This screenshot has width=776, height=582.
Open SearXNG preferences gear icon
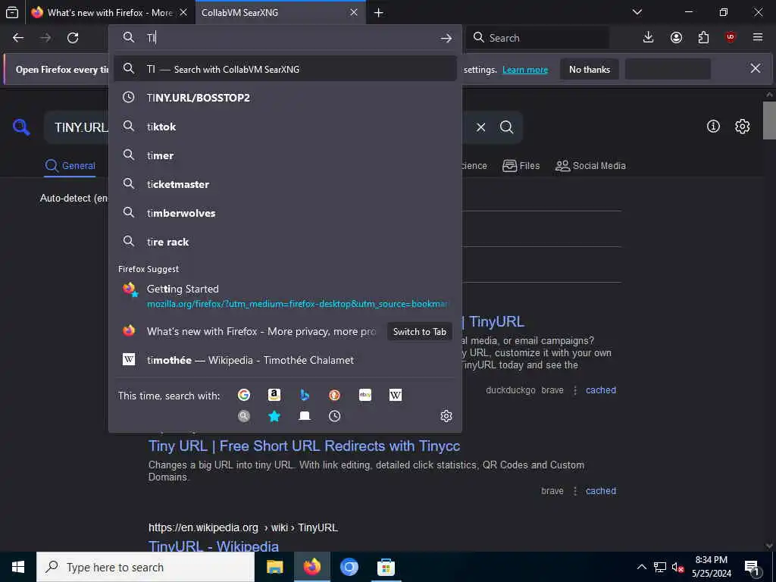tap(743, 127)
